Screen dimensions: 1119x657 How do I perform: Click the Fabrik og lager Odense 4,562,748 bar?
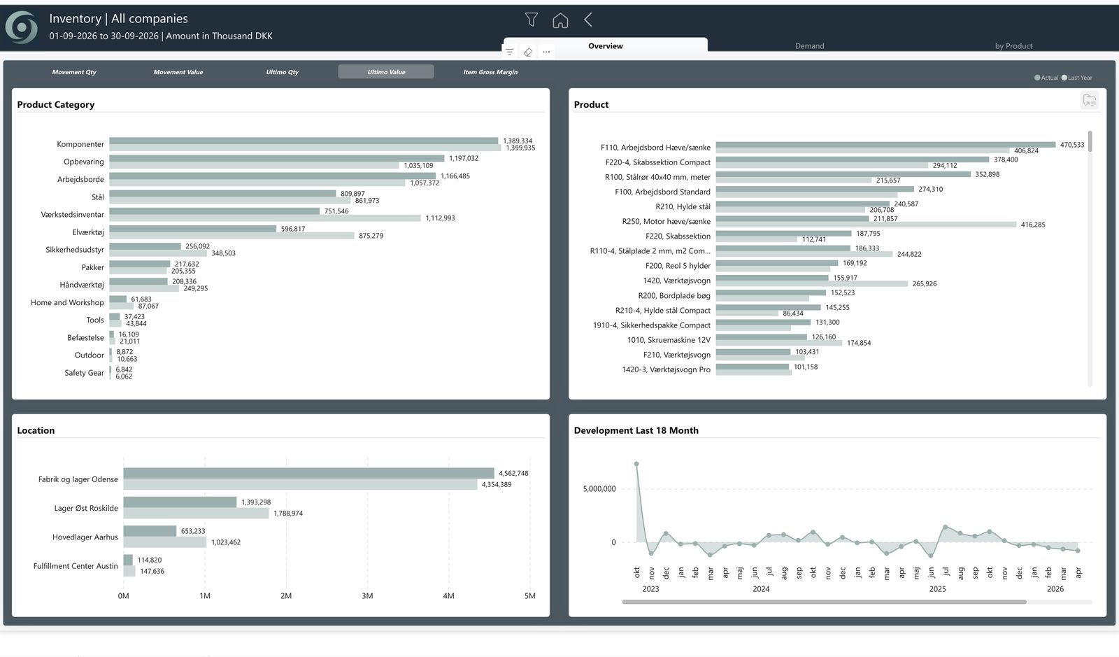tap(308, 473)
